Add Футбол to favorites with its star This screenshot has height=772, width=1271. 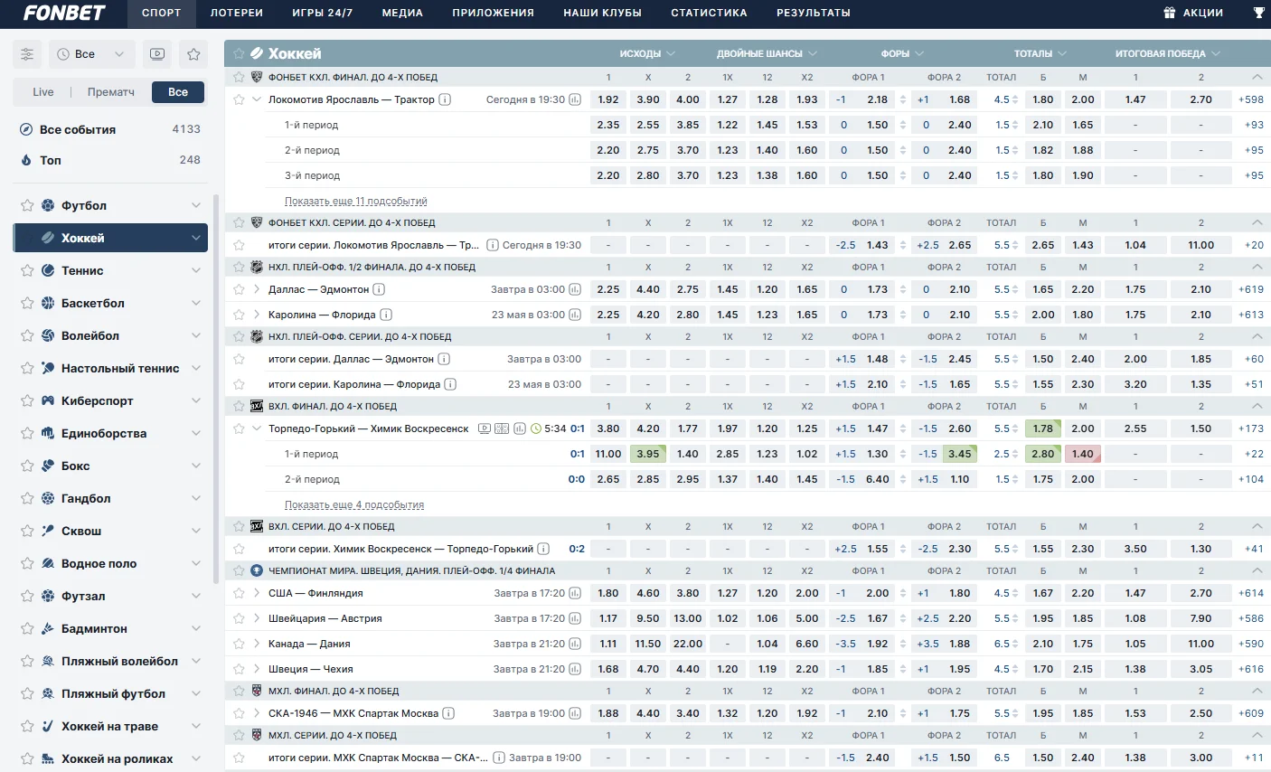[x=27, y=205]
